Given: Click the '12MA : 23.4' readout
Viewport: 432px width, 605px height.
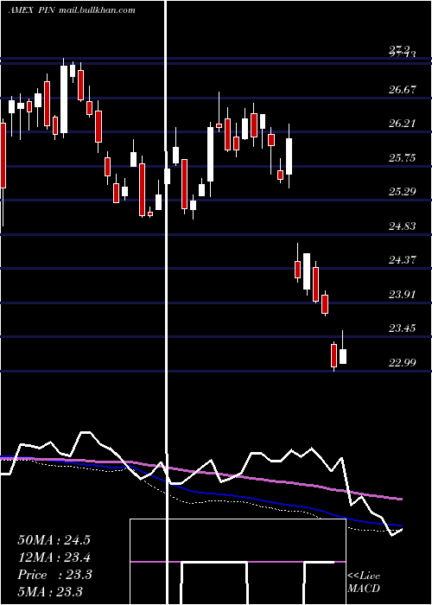Looking at the screenshot, I should click(54, 557).
